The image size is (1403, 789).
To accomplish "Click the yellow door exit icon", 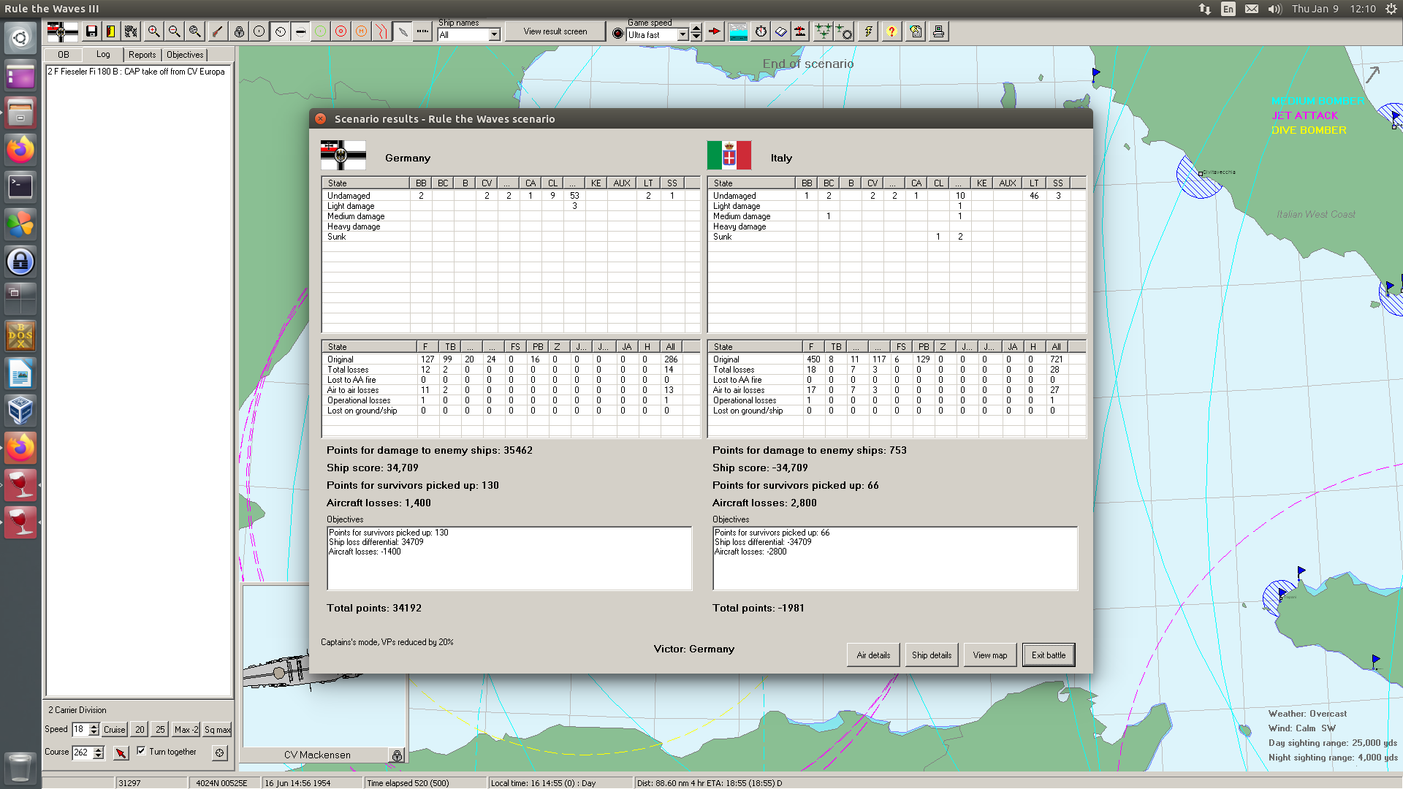I will tap(111, 31).
